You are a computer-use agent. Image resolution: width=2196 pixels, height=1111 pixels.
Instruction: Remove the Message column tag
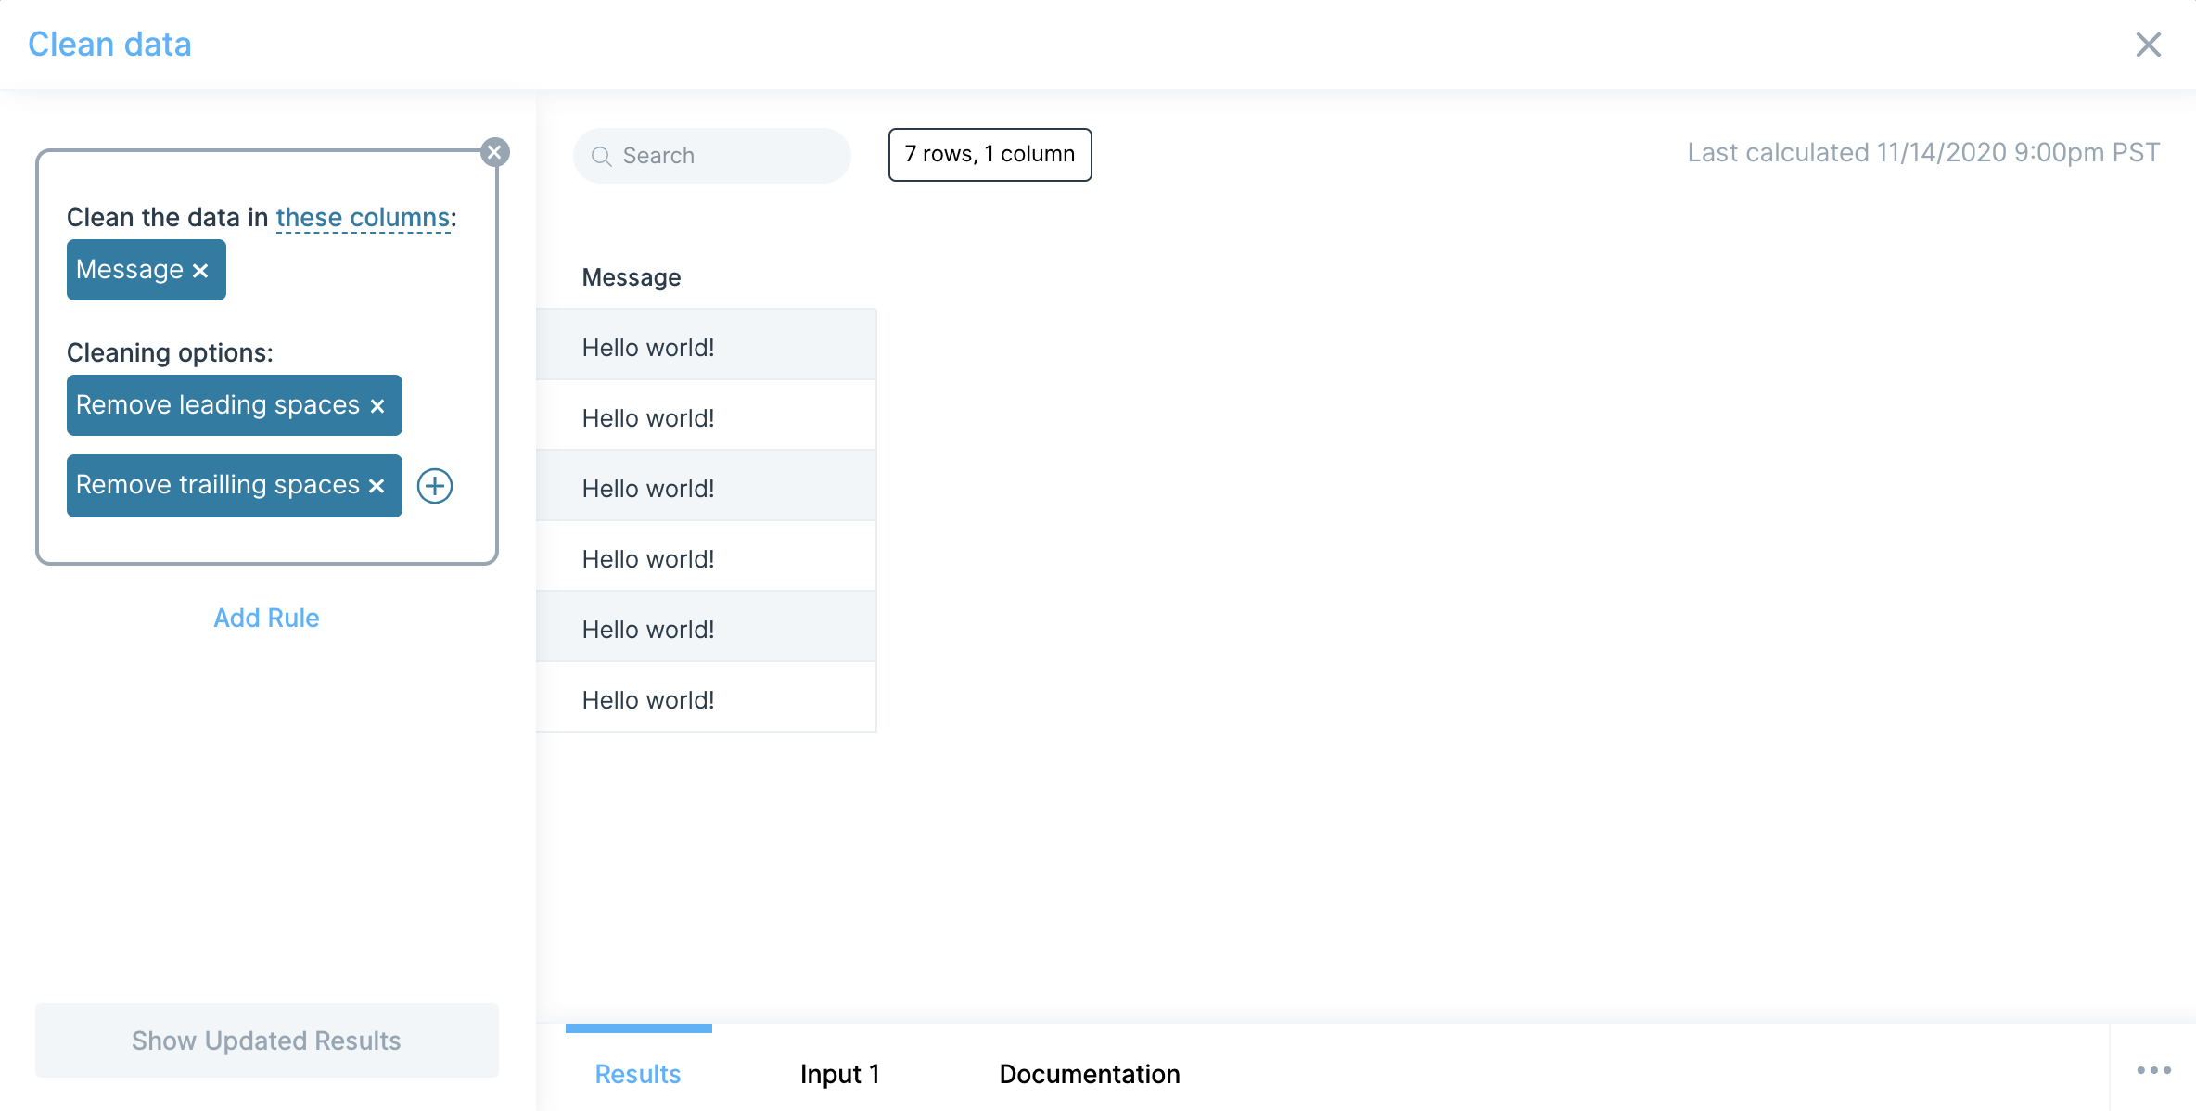coord(200,271)
